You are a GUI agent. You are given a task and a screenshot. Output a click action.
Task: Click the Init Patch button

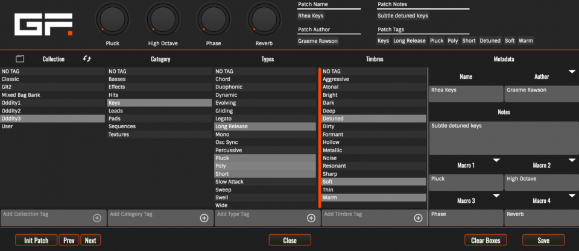point(36,240)
